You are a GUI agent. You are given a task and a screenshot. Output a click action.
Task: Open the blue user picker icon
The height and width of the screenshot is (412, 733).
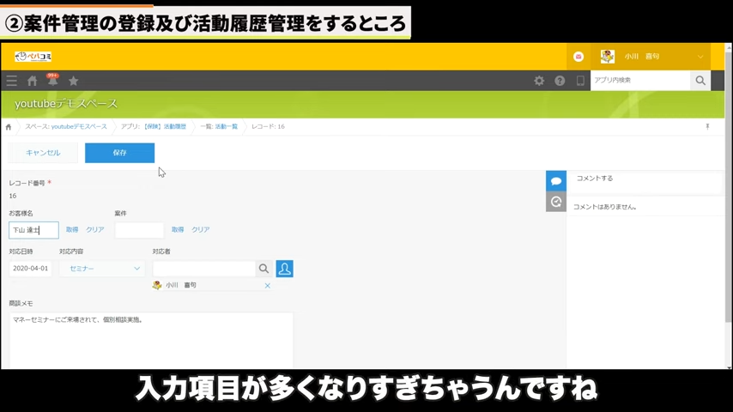coord(284,269)
